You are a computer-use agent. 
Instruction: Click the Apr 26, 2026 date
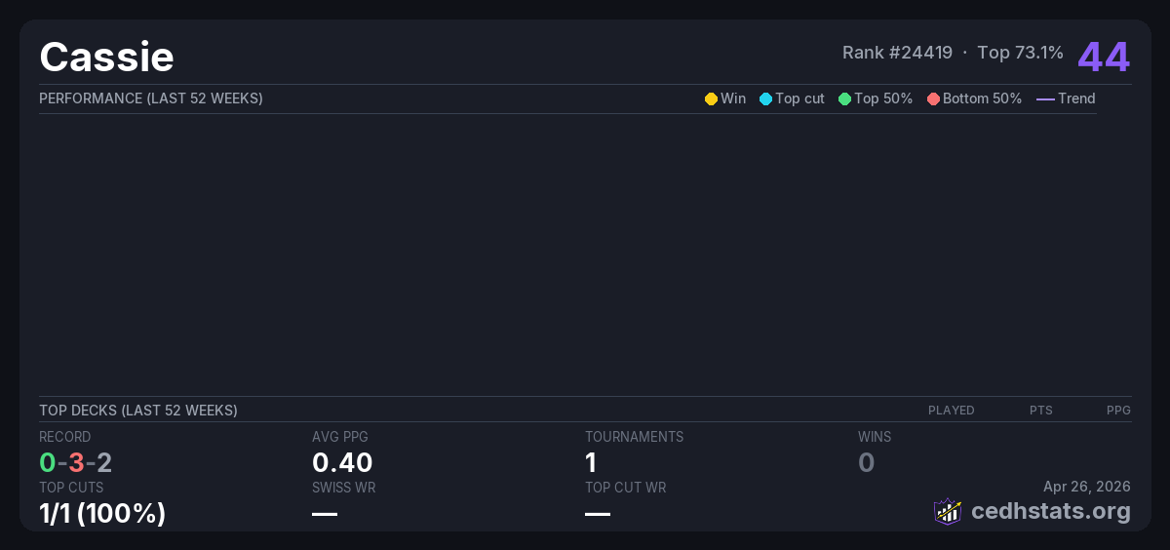click(1086, 487)
